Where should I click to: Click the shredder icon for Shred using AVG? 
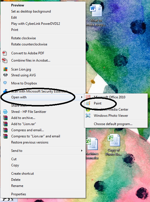coord(5,75)
